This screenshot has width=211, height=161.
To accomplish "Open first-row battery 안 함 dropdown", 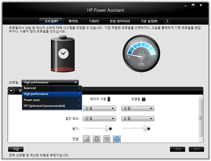I will pyautogui.click(x=100, y=108).
